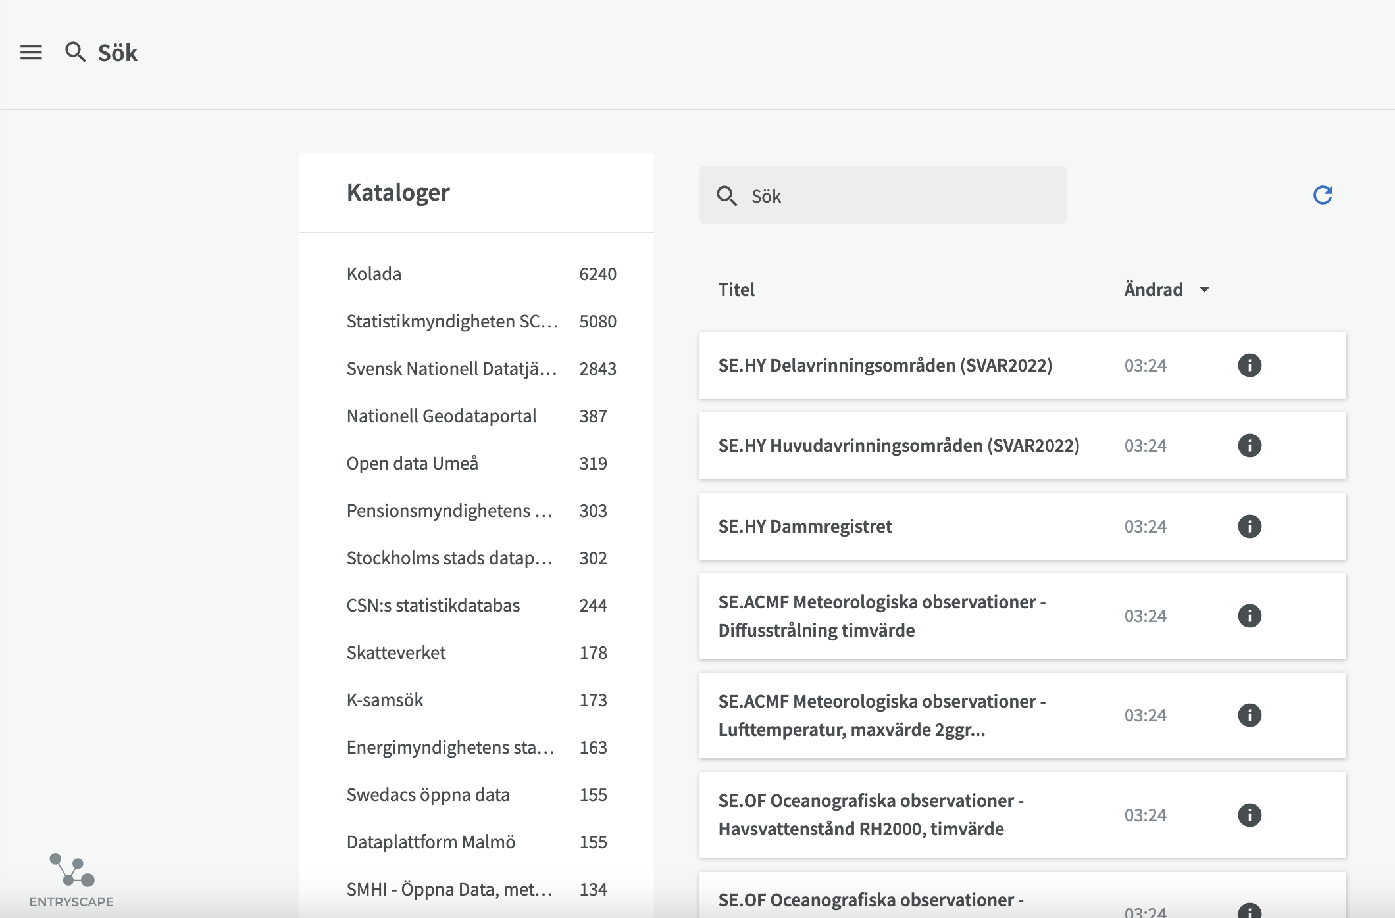The image size is (1395, 918).
Task: Toggle sort order arrow next to Ändrad
Action: pos(1204,289)
